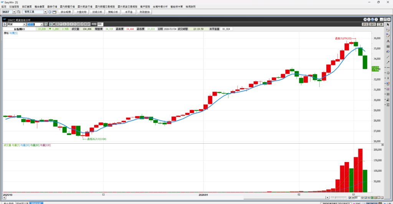The height and width of the screenshot is (204, 393).
Task: Toggle the daily 日 period button
Action: tap(50, 24)
